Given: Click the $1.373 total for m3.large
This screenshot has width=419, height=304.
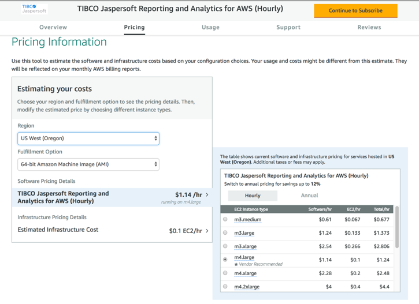Looking at the screenshot, I should click(x=381, y=233).
